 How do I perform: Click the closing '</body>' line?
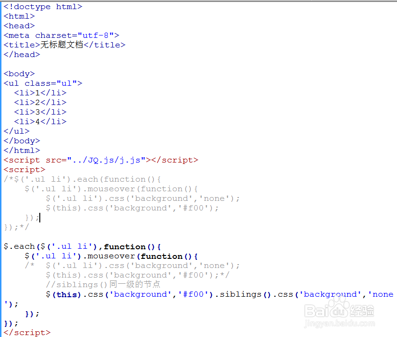coord(22,141)
